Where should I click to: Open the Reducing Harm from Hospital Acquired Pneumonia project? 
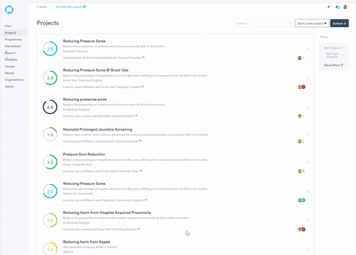click(x=107, y=213)
